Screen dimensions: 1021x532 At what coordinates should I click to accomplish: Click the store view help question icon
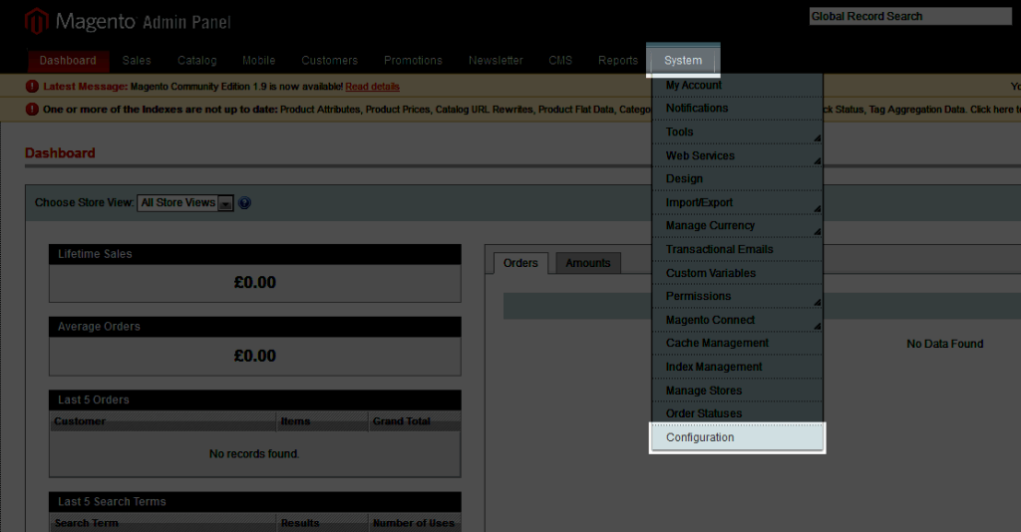[244, 203]
